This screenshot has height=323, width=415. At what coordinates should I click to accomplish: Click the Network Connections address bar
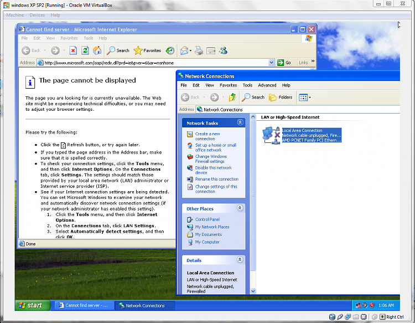(298, 110)
